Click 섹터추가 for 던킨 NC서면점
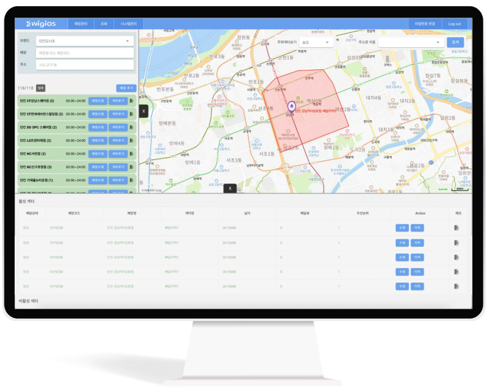Screen dimensions: 489x388 point(118,154)
